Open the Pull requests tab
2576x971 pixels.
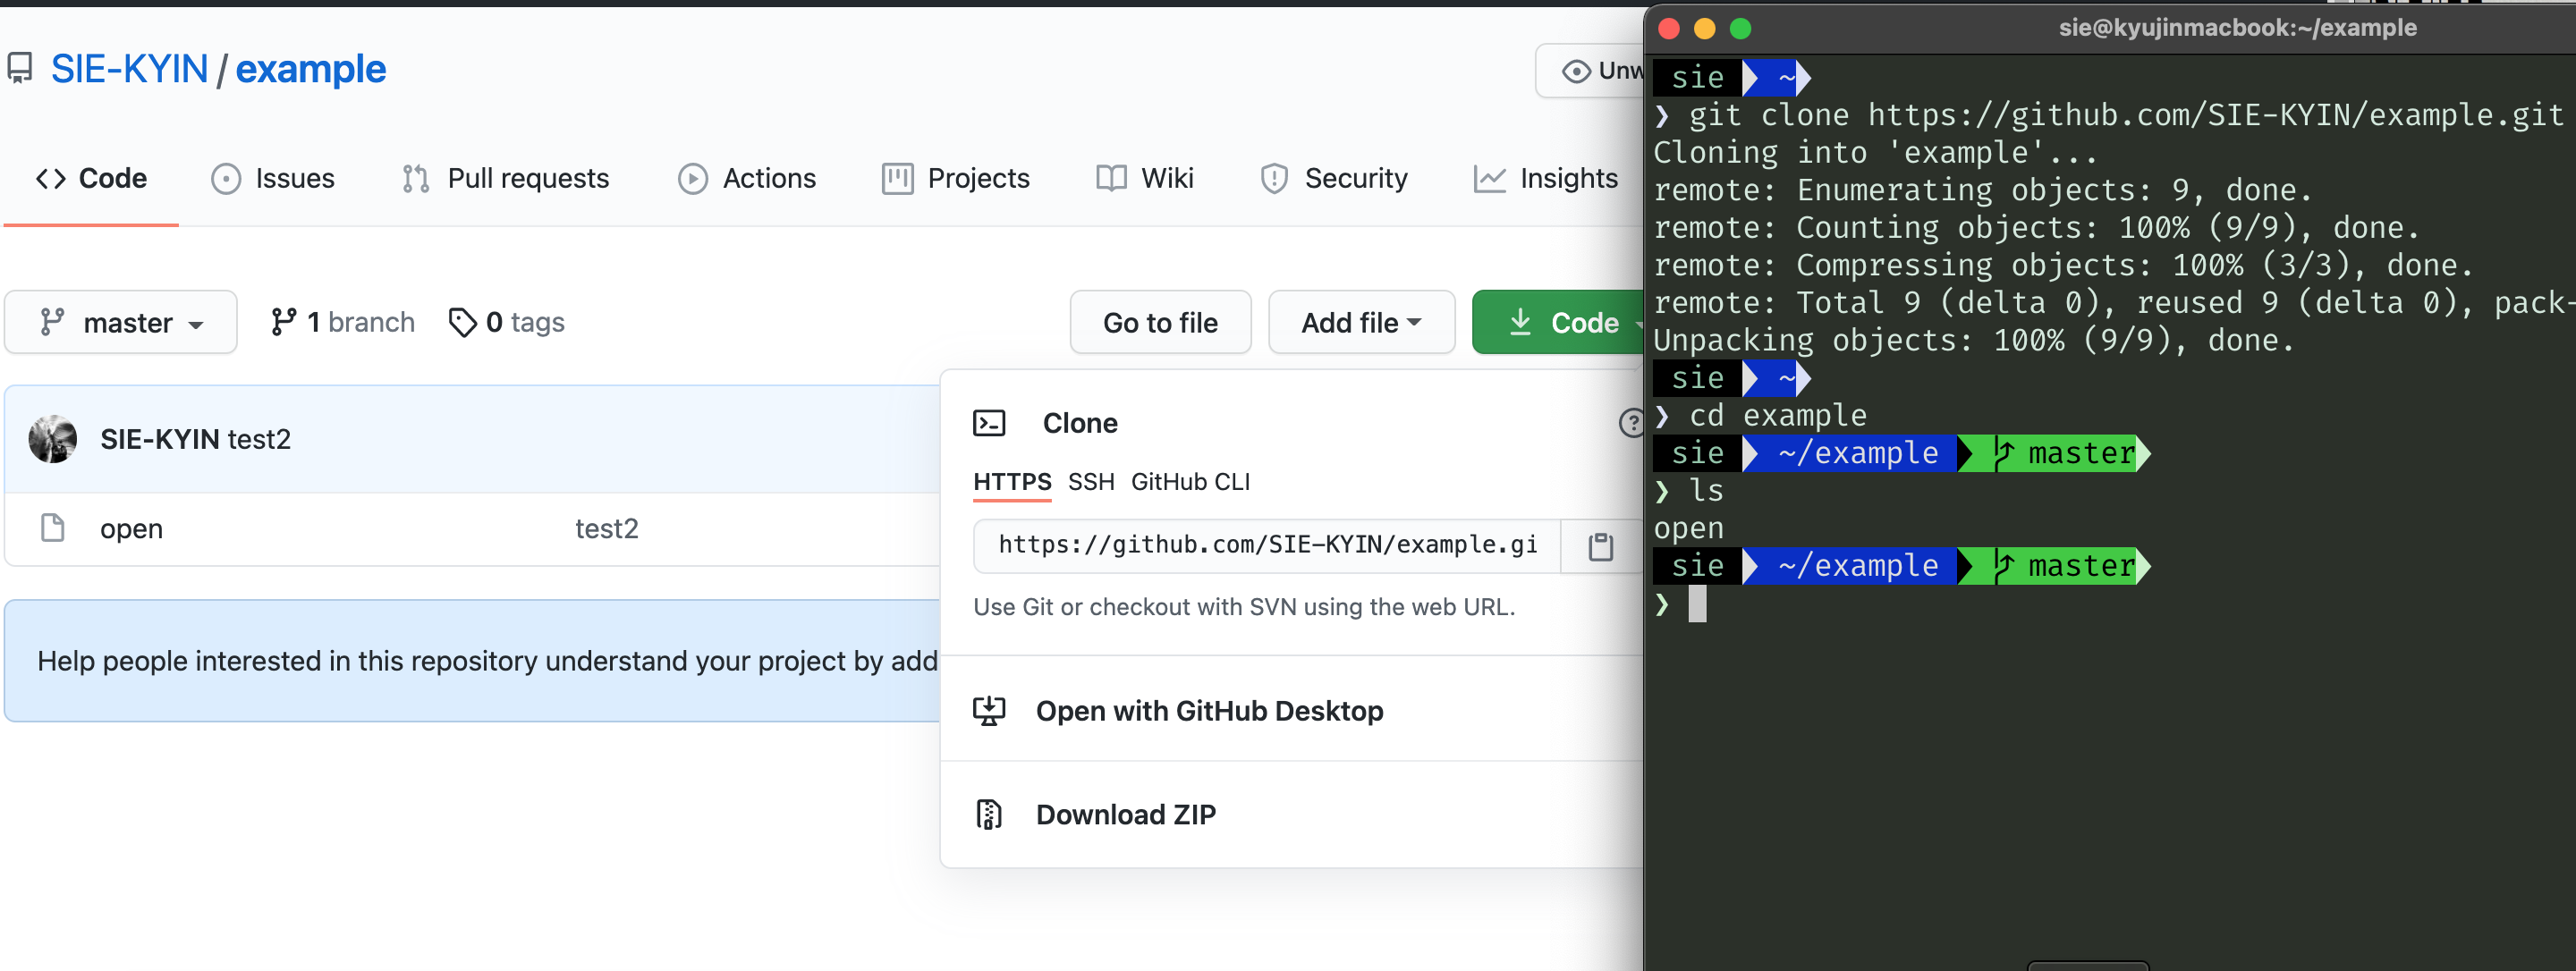(x=505, y=178)
